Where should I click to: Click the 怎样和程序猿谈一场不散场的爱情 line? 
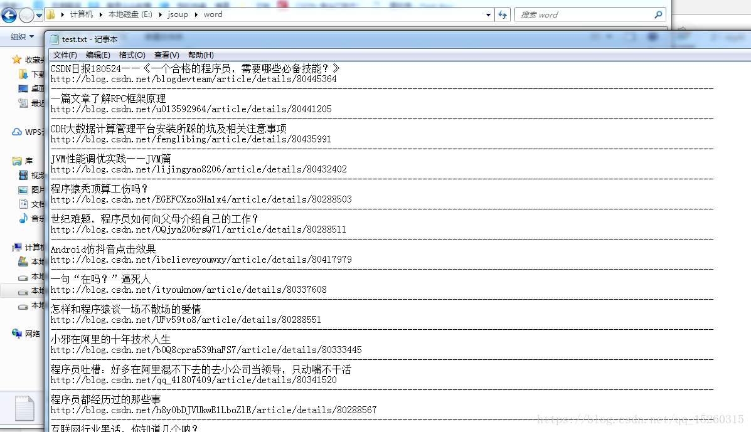coord(125,310)
